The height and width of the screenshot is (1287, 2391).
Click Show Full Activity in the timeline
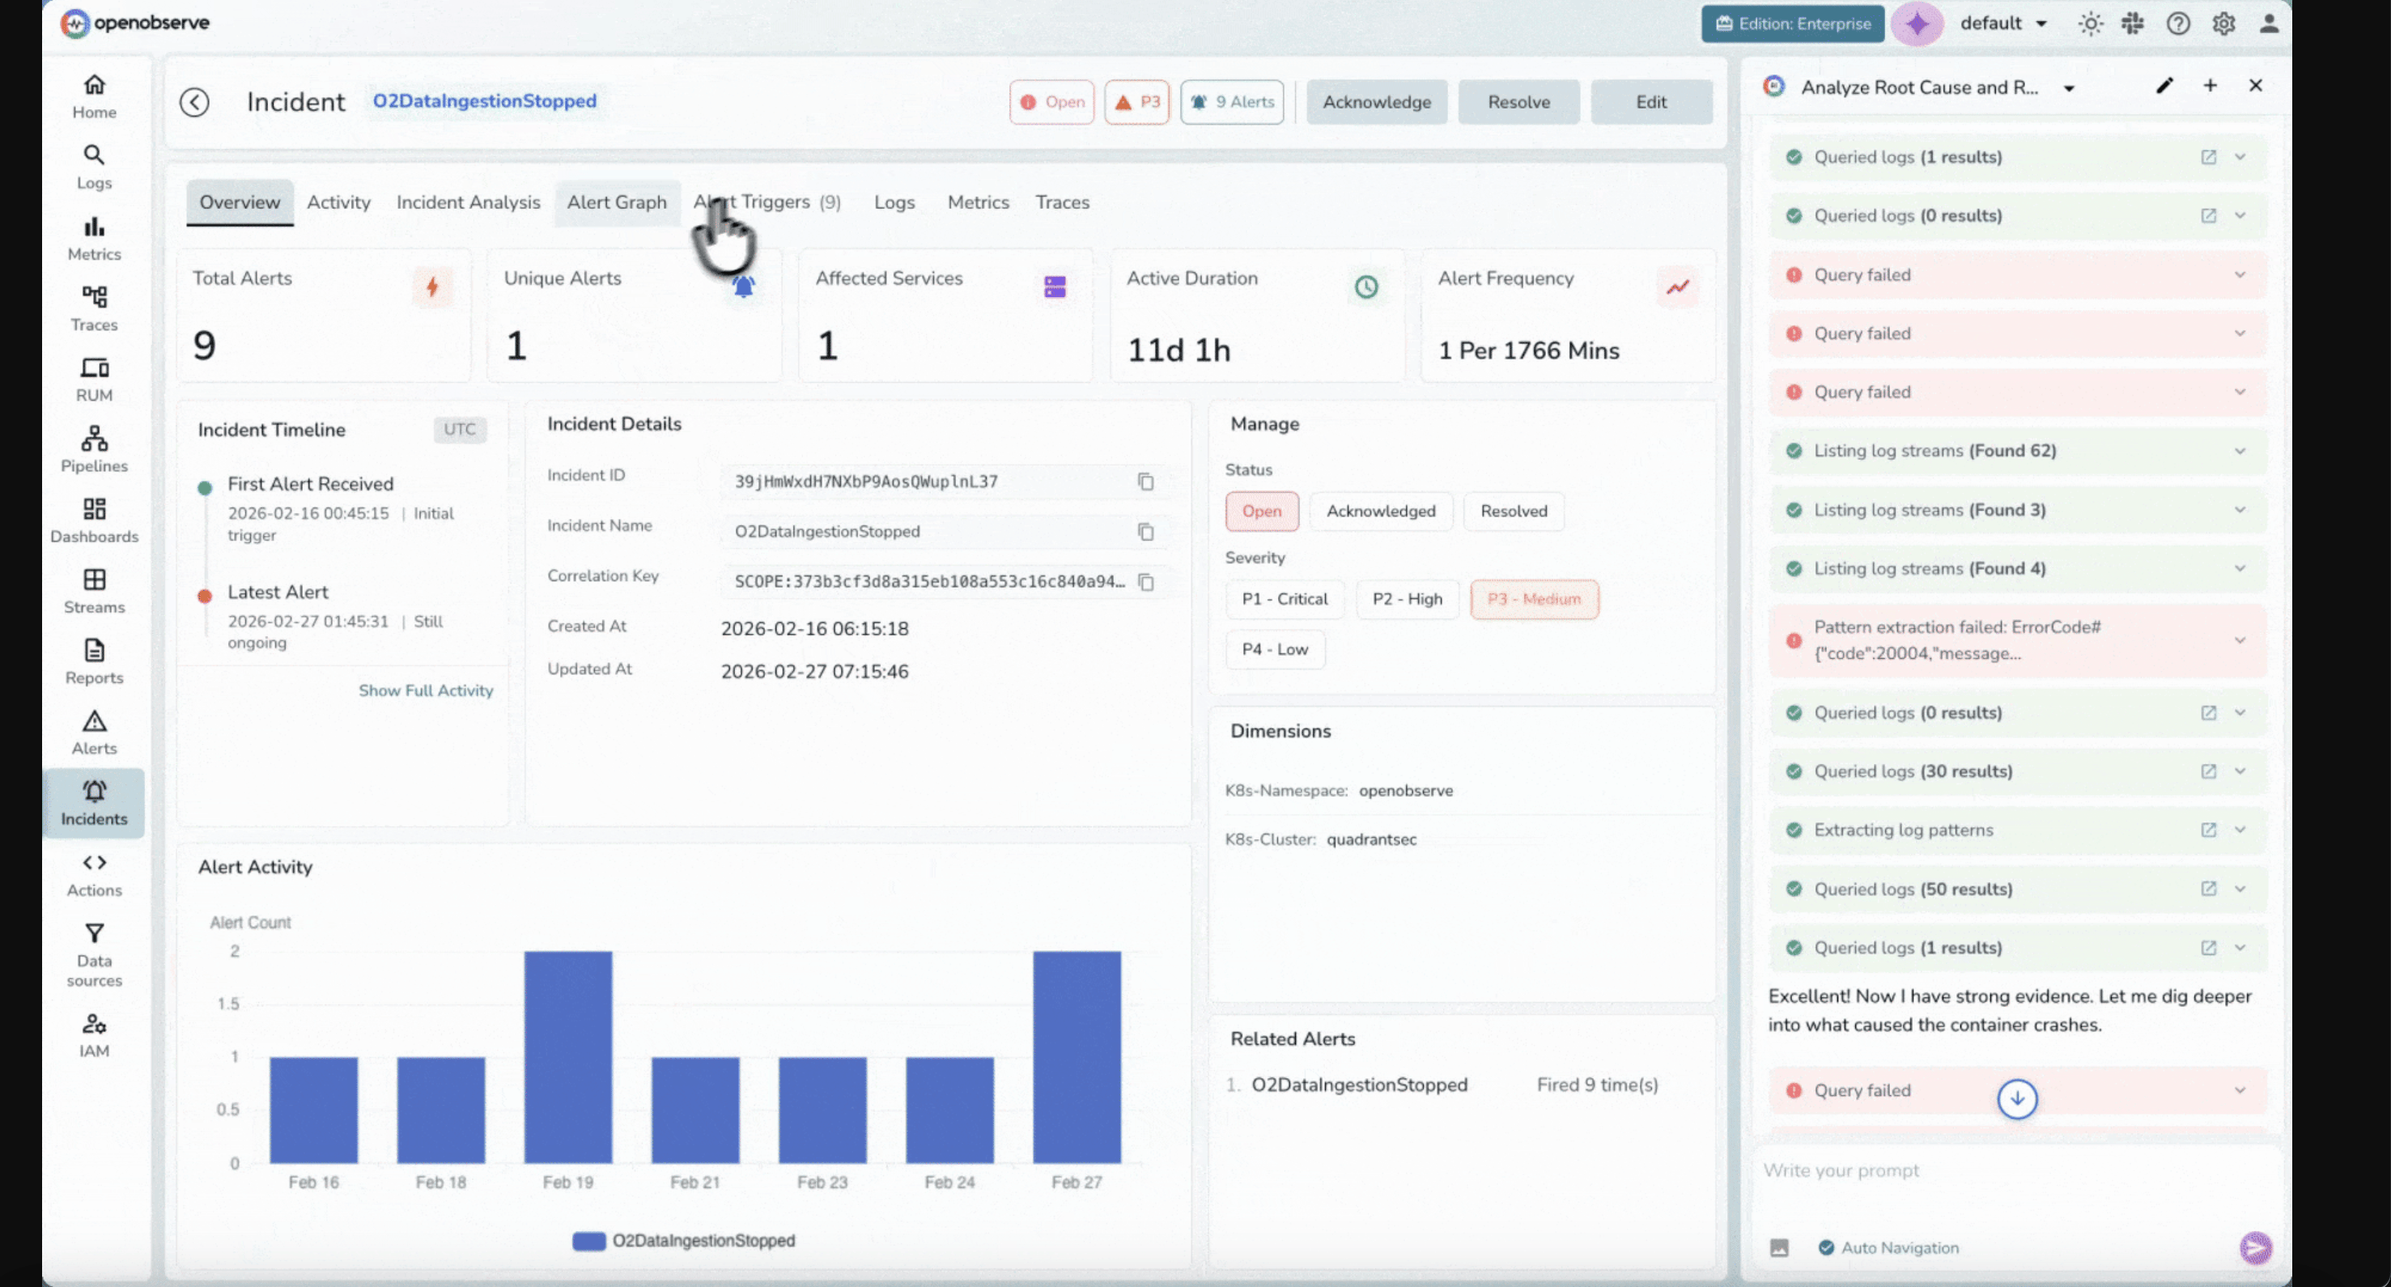coord(426,690)
